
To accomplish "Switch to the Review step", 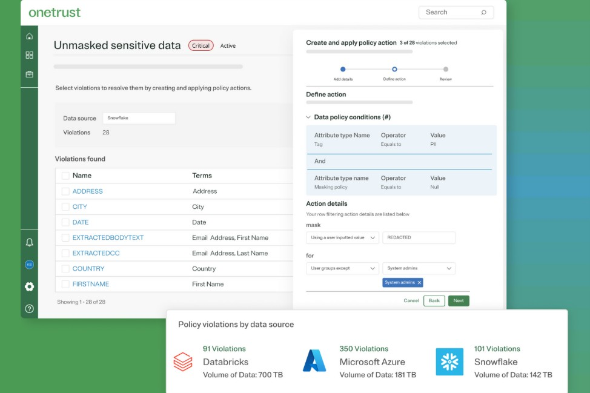I will click(x=446, y=69).
